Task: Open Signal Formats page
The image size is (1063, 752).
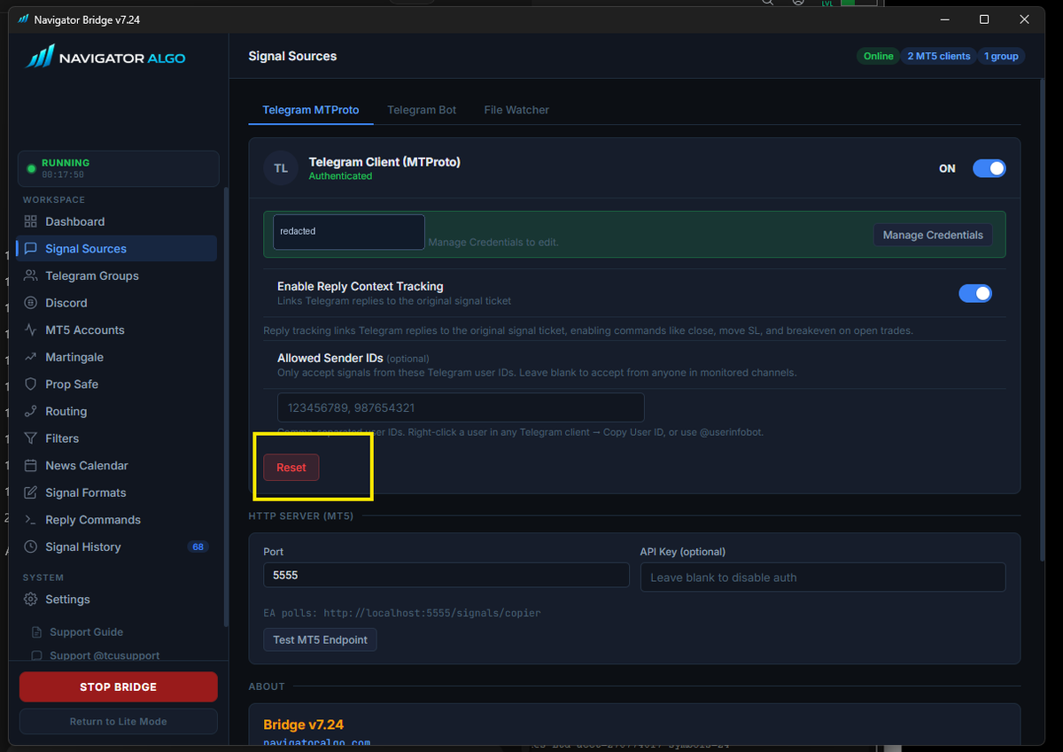Action: click(116, 492)
